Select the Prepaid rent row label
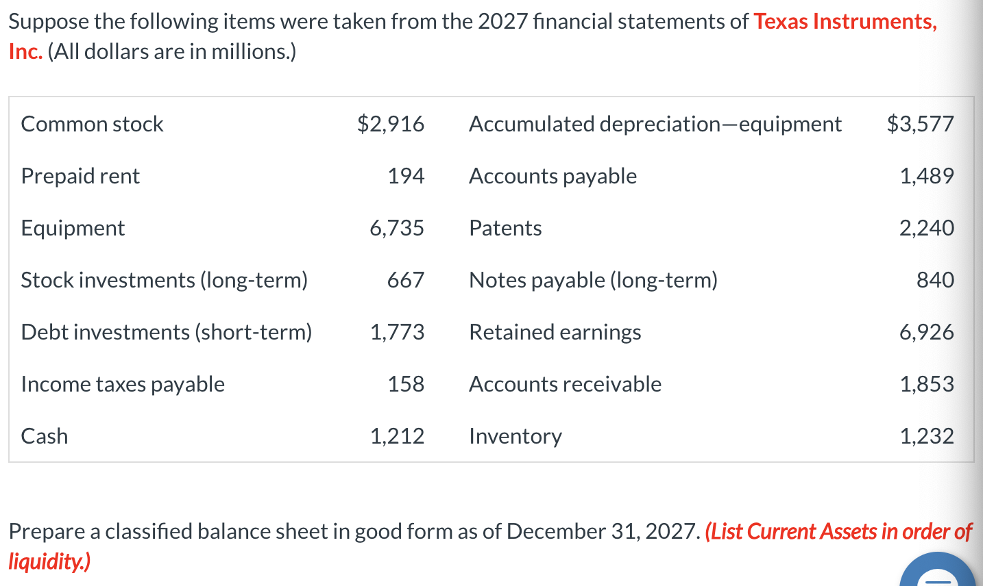This screenshot has width=983, height=586. [80, 176]
